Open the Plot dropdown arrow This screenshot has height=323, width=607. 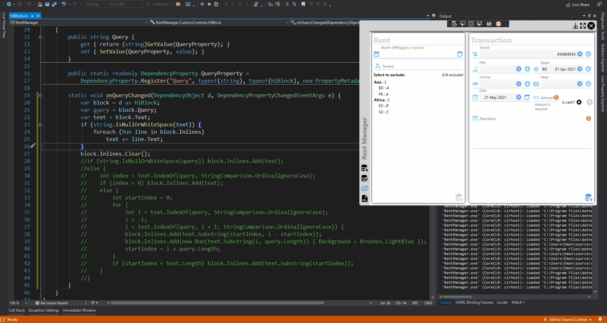pyautogui.click(x=527, y=69)
